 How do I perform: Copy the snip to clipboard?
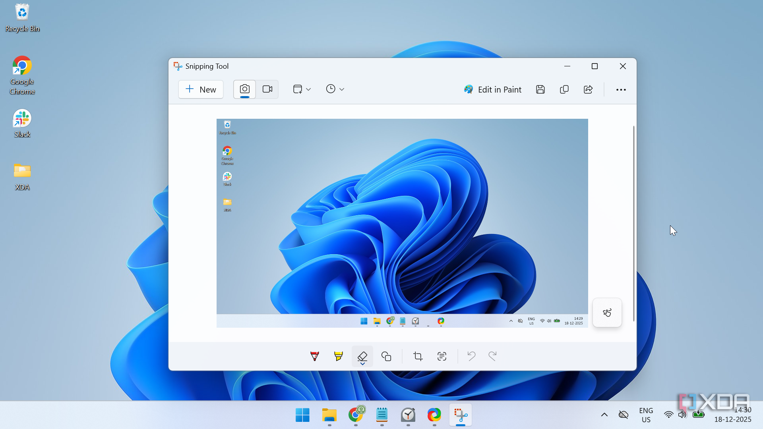(x=564, y=89)
